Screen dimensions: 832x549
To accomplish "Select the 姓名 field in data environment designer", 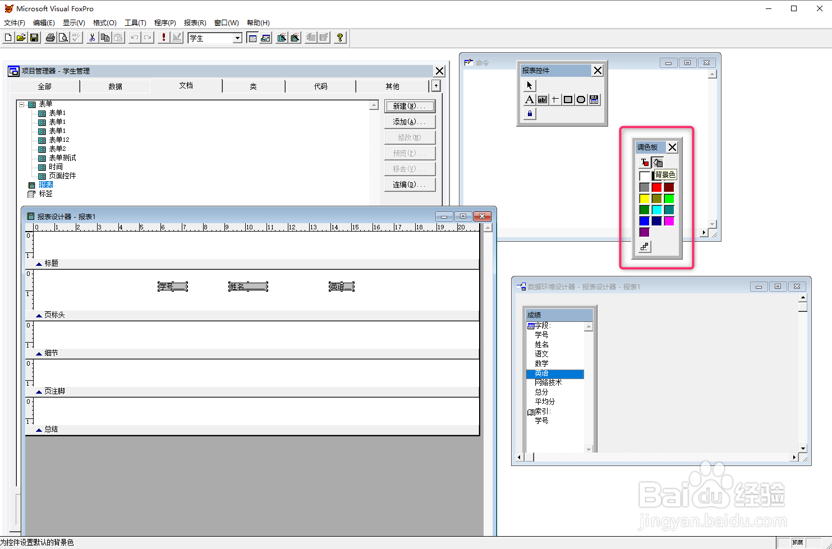I will 541,344.
